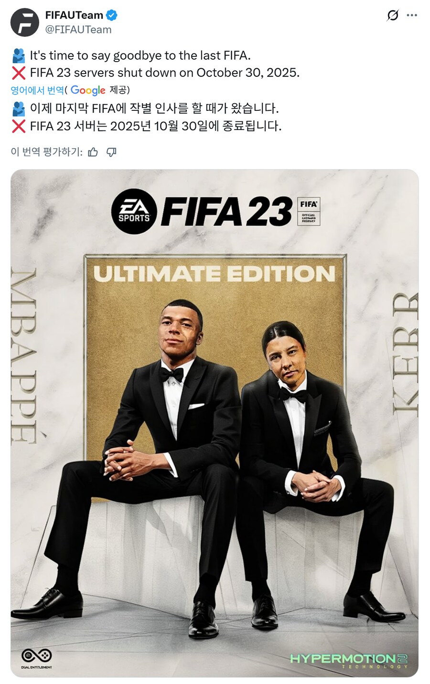
Task: Click the hugging people emoji in first line
Action: [18, 56]
